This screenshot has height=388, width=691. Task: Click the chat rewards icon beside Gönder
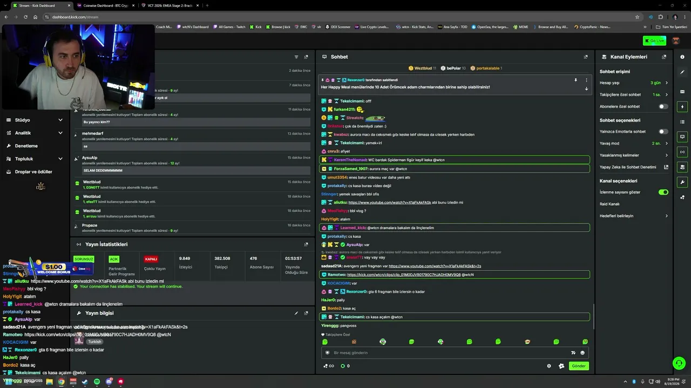[561, 366]
